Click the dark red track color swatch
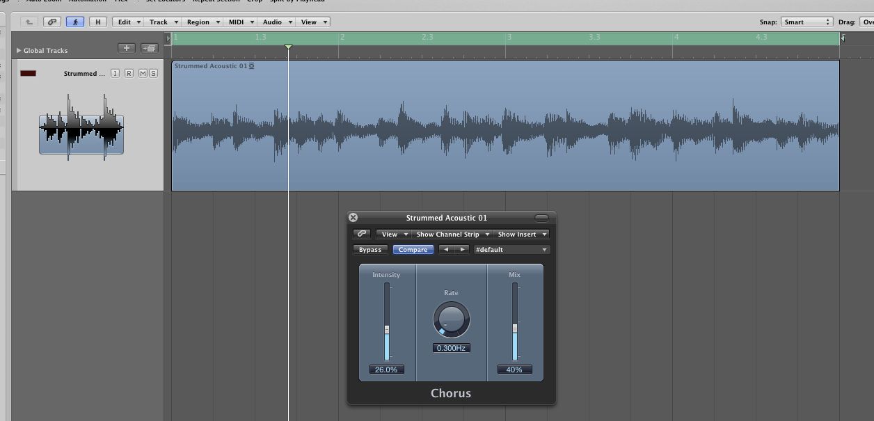874x421 pixels. coord(28,73)
